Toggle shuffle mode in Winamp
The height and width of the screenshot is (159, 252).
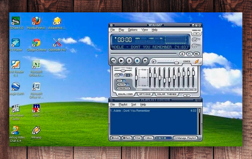pos(195,46)
